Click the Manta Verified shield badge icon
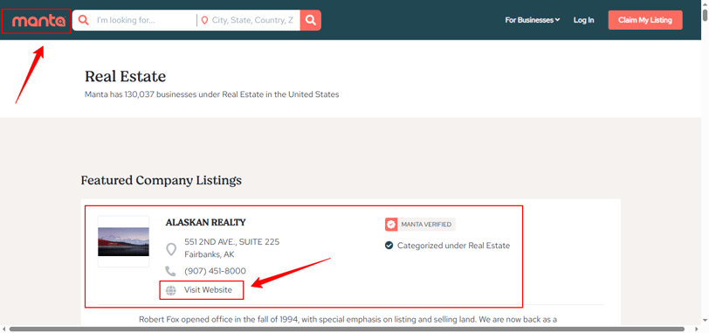The height and width of the screenshot is (333, 709). [391, 225]
